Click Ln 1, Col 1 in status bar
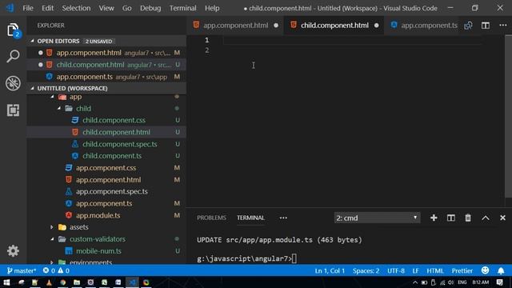This screenshot has width=512, height=288. tap(330, 270)
